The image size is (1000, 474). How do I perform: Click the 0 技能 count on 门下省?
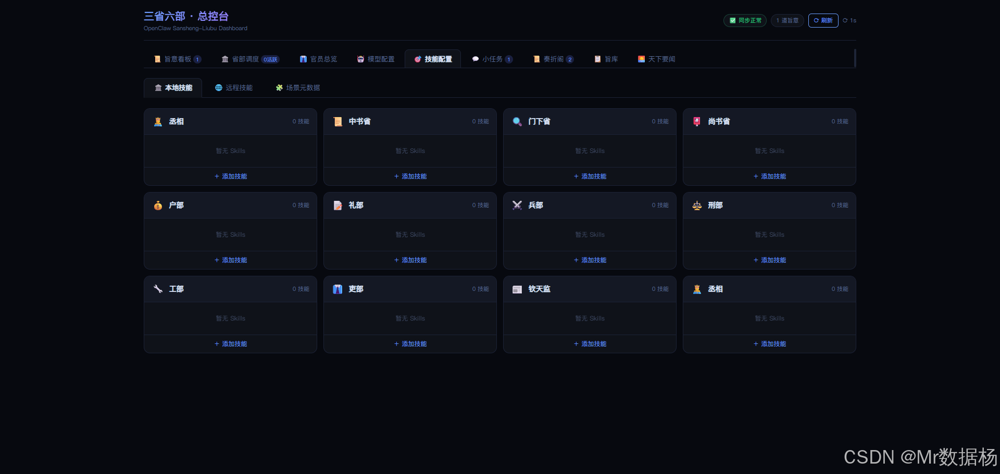coord(660,122)
